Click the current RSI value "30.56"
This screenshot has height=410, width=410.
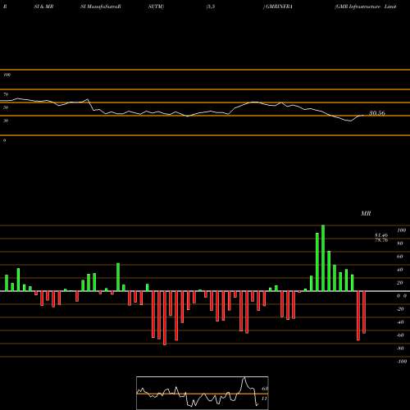pyautogui.click(x=377, y=113)
